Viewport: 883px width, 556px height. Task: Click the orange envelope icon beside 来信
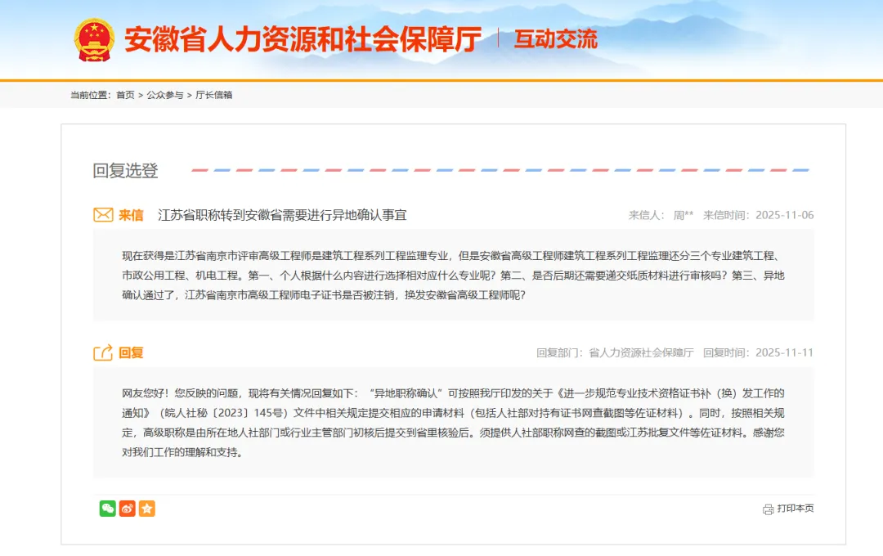coord(101,214)
